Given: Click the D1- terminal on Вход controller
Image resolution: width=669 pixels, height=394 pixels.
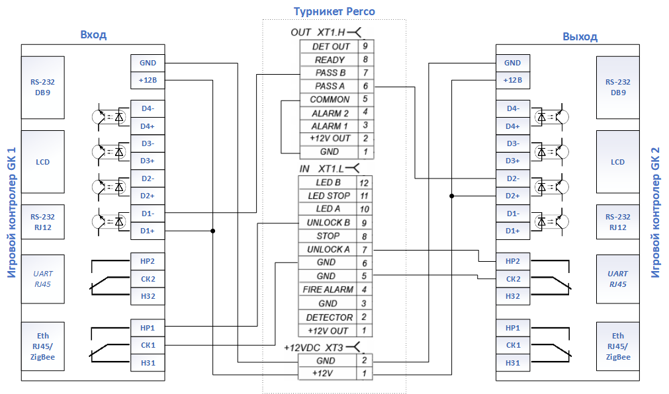Looking at the screenshot, I should 148,214.
